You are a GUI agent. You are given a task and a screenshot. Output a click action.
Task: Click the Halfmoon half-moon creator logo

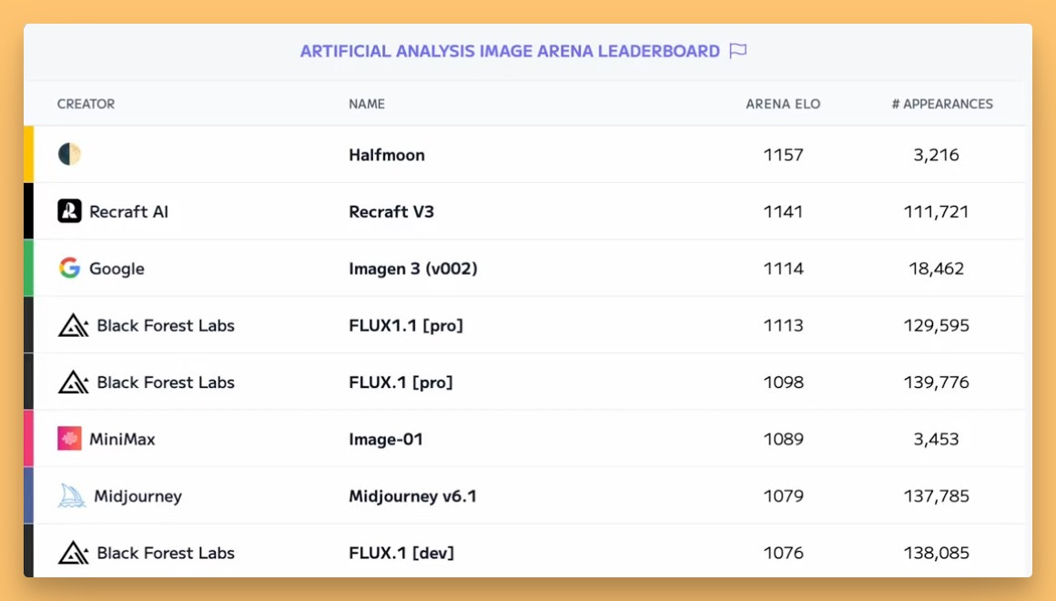pyautogui.click(x=69, y=154)
